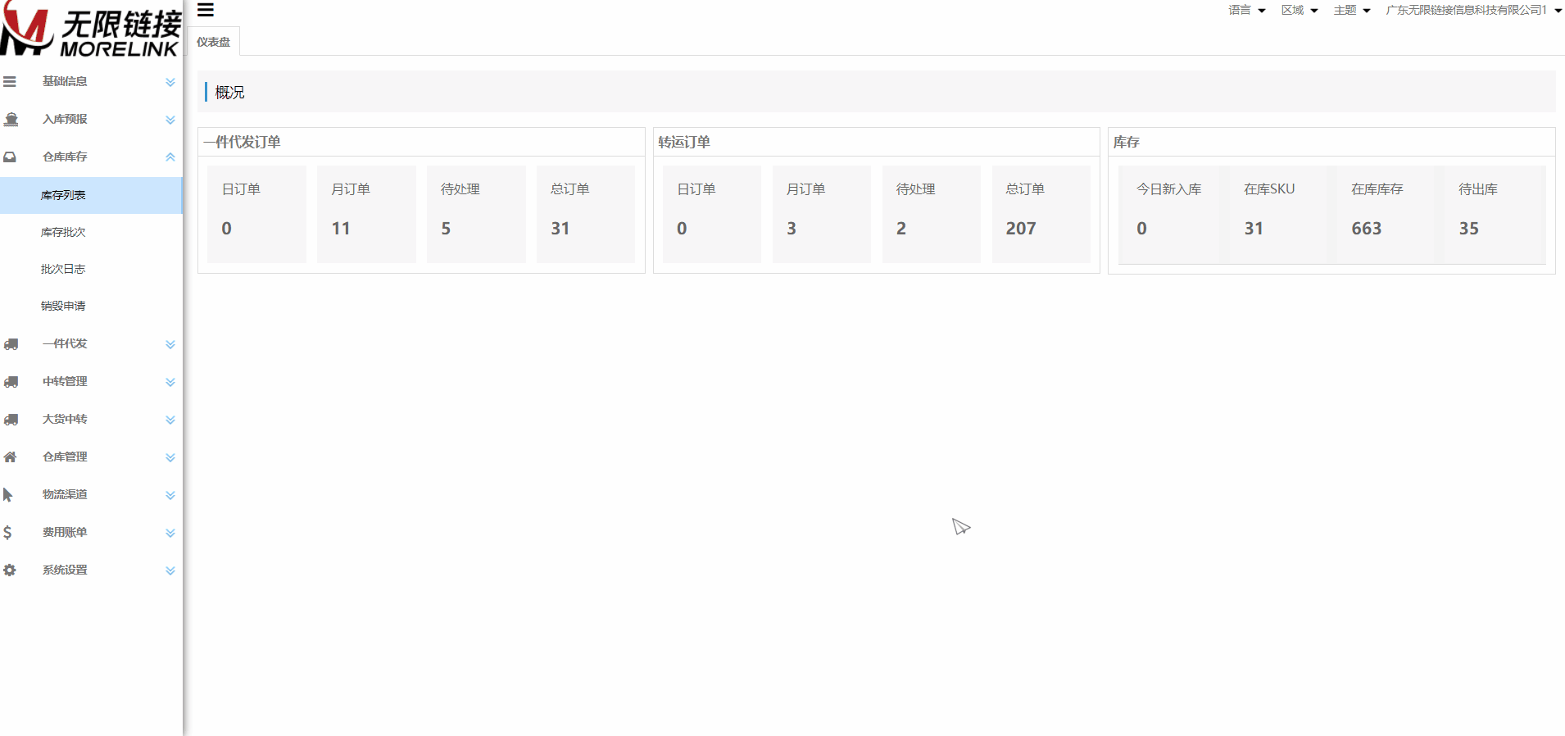This screenshot has width=1565, height=736.
Task: Click 转运订单 总订单 card showing 207
Action: coord(1041,214)
